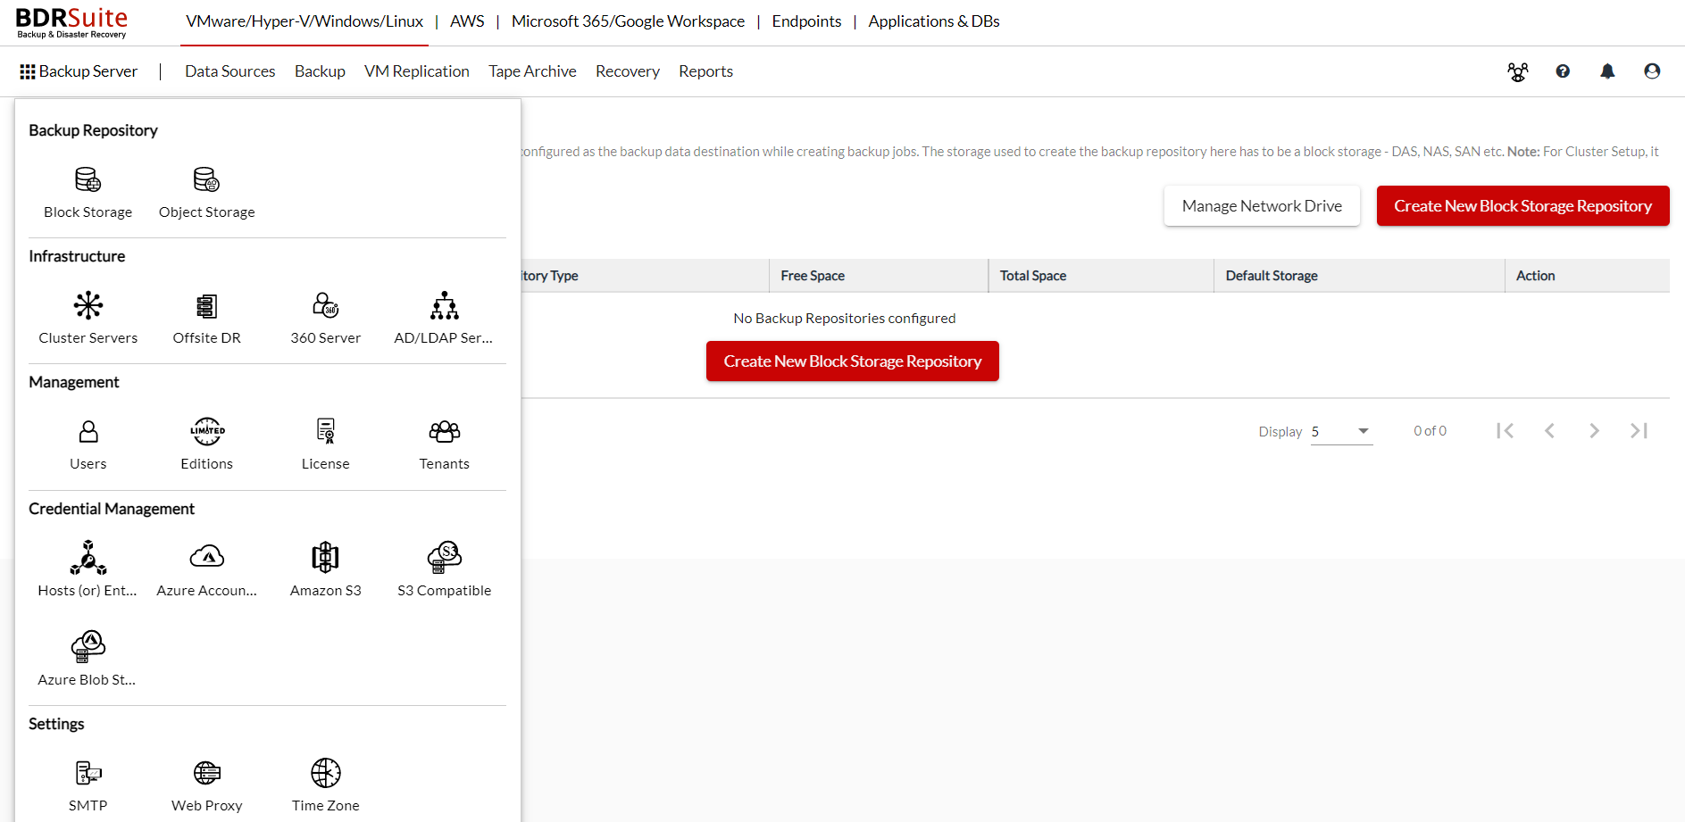Screen dimensions: 1685x822
Task: Open Time Zone settings icon
Action: pos(325,773)
